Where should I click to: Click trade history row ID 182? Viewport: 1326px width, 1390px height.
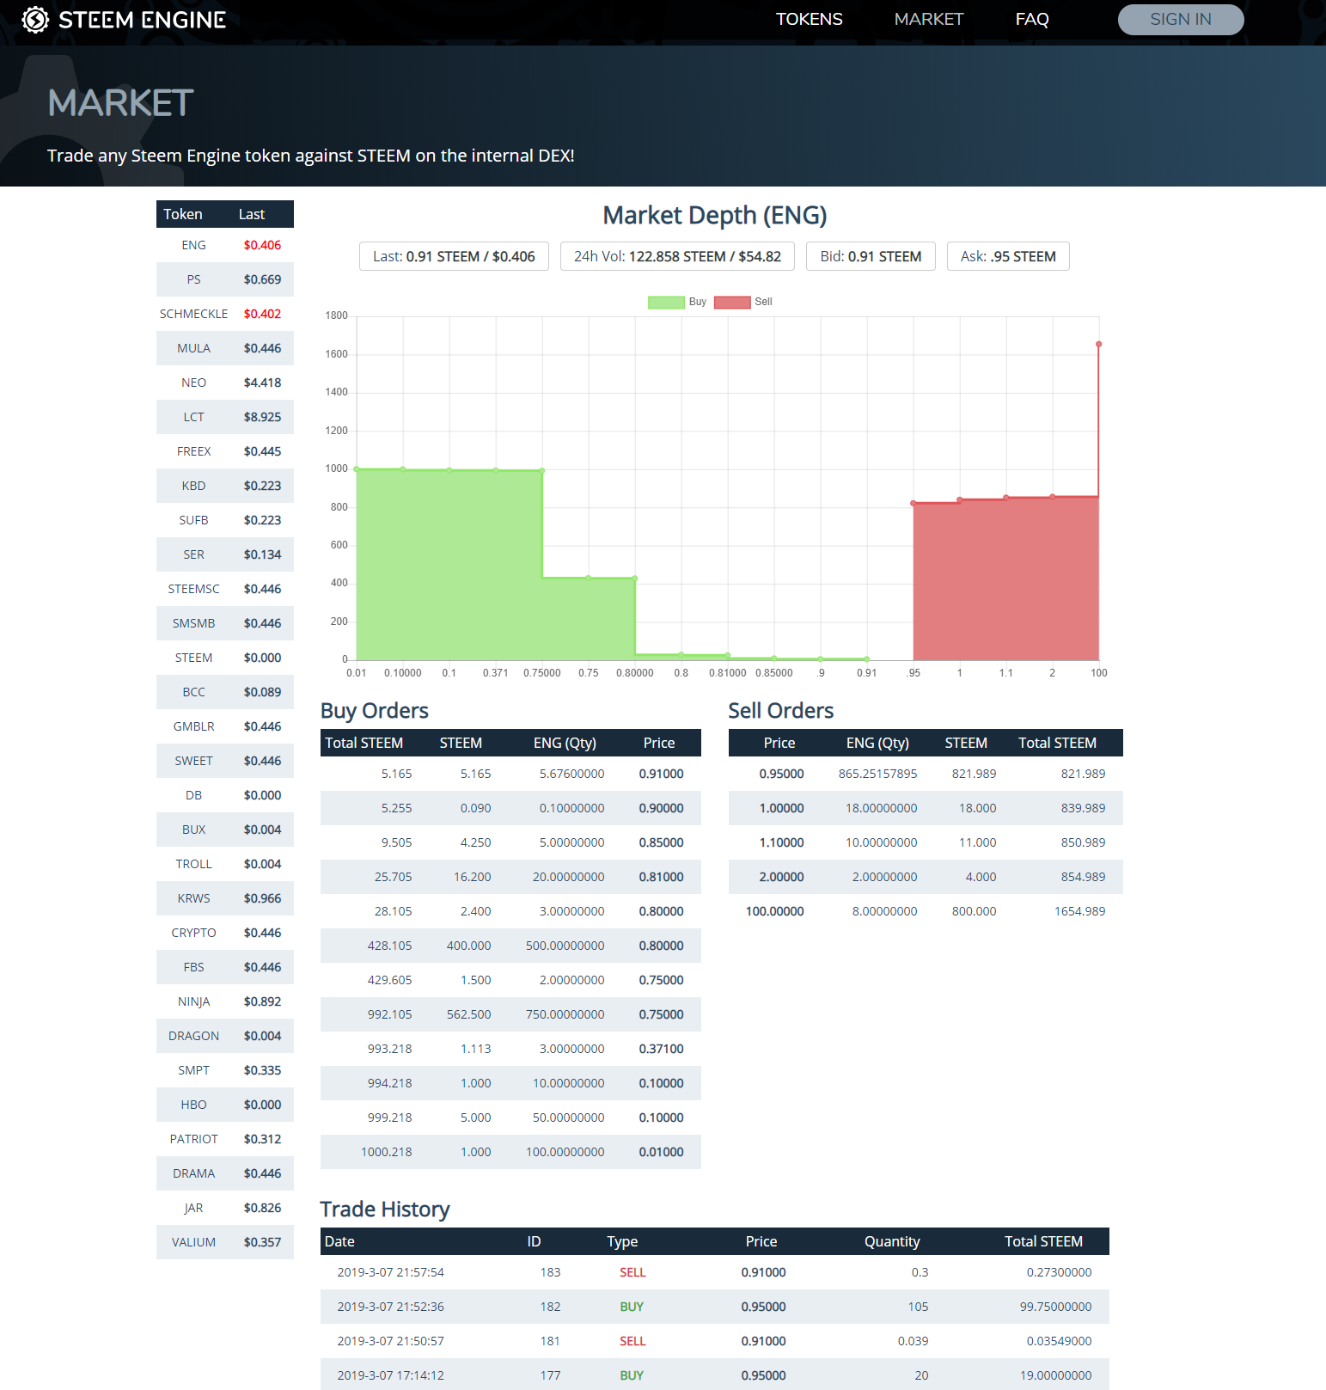coord(715,1307)
